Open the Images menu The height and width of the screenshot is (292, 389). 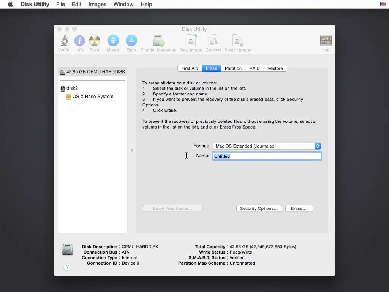coord(97,4)
